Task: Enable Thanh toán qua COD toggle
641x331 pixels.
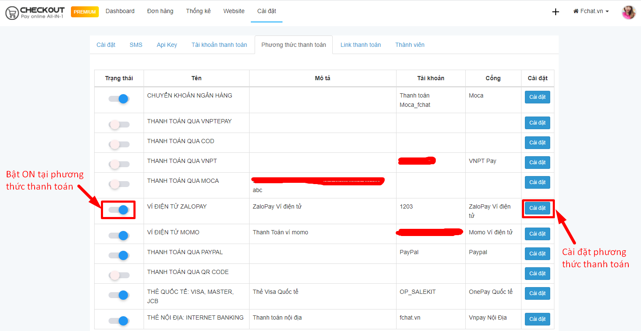Action: [119, 144]
